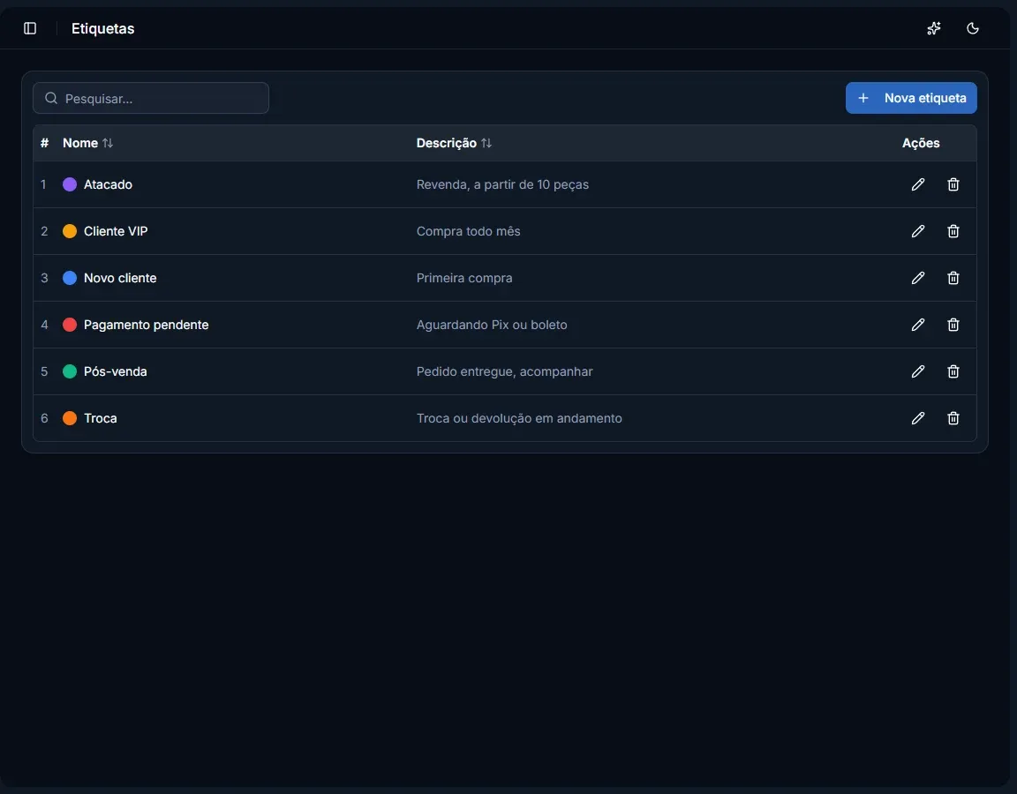
Task: Click the Ações column header
Action: (921, 143)
